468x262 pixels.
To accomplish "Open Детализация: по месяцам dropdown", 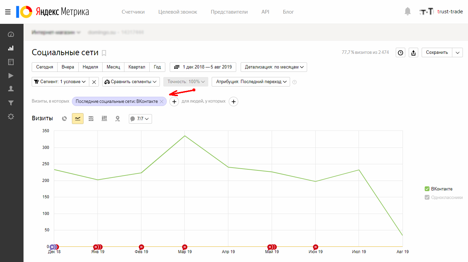I will coord(274,67).
